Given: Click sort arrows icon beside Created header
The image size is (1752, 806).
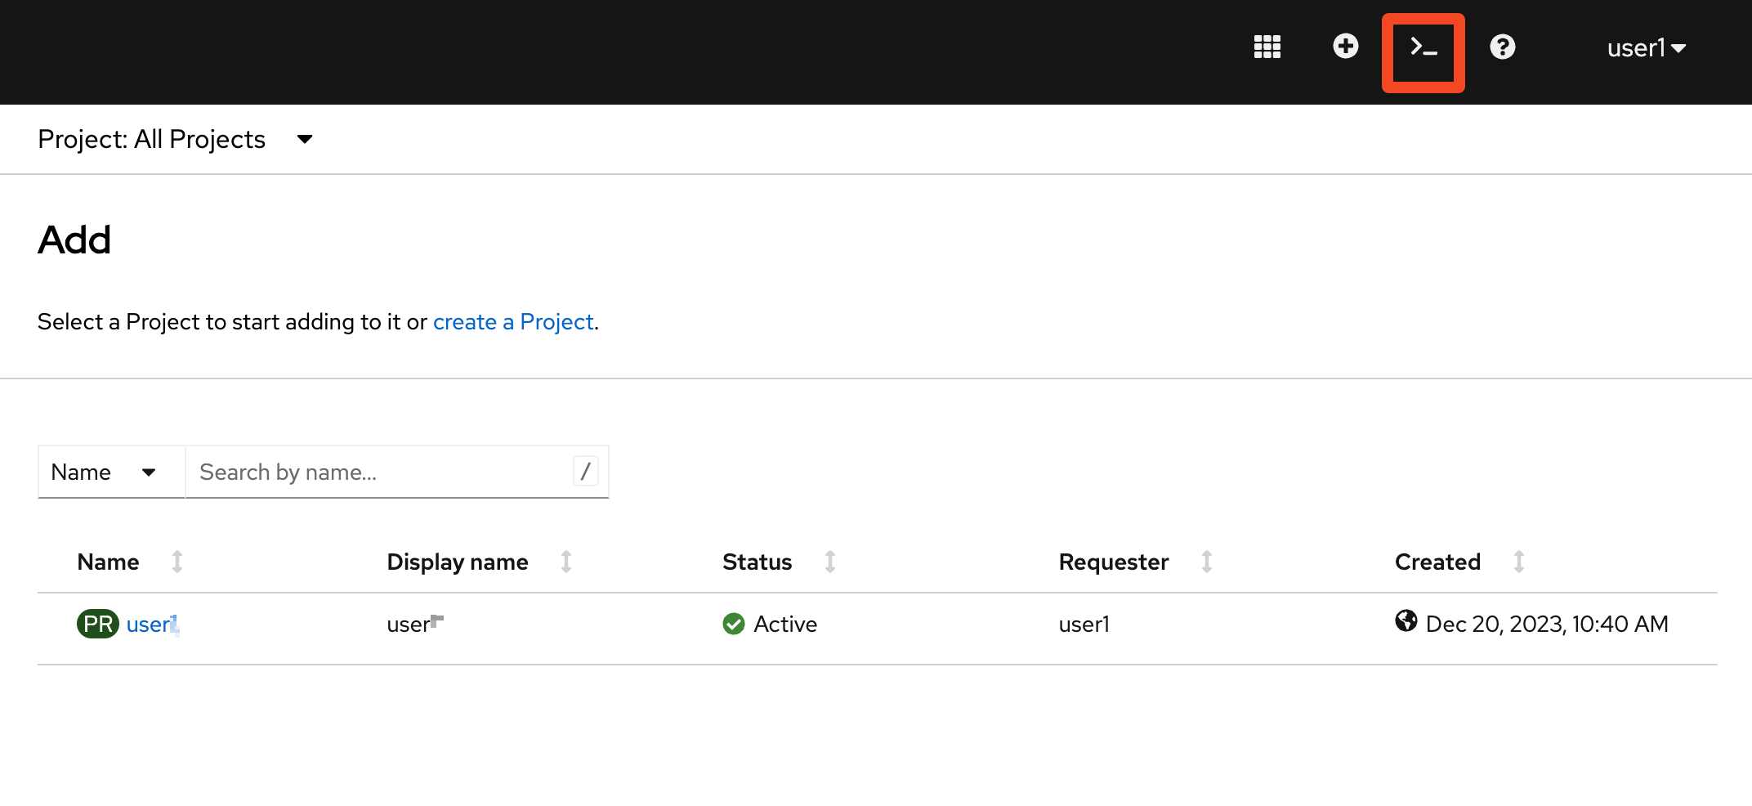Looking at the screenshot, I should pos(1519,562).
